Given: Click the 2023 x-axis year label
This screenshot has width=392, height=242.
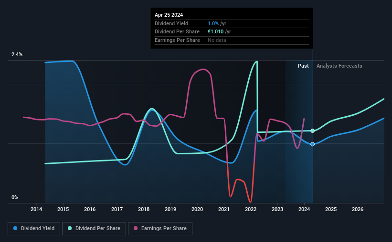Looking at the screenshot, I should tap(277, 209).
